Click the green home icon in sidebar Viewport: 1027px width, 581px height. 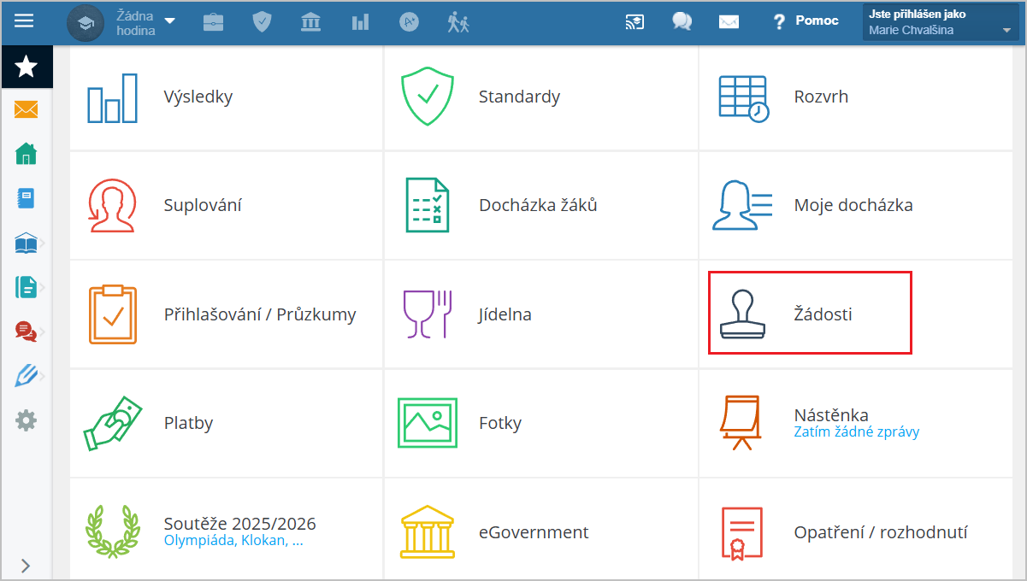(x=27, y=155)
